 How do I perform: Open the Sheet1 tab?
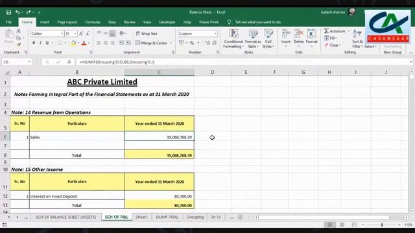[x=141, y=217]
